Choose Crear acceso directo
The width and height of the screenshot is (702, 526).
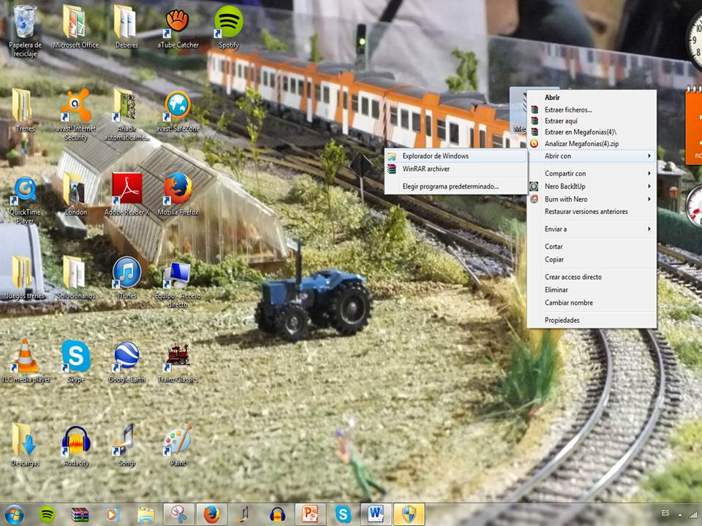pos(592,277)
